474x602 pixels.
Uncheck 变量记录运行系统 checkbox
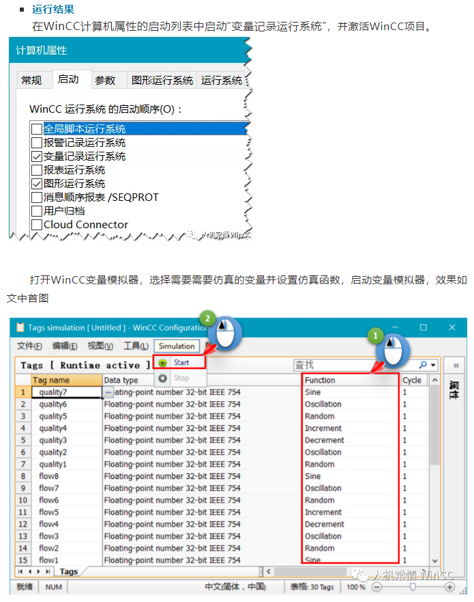pyautogui.click(x=37, y=156)
